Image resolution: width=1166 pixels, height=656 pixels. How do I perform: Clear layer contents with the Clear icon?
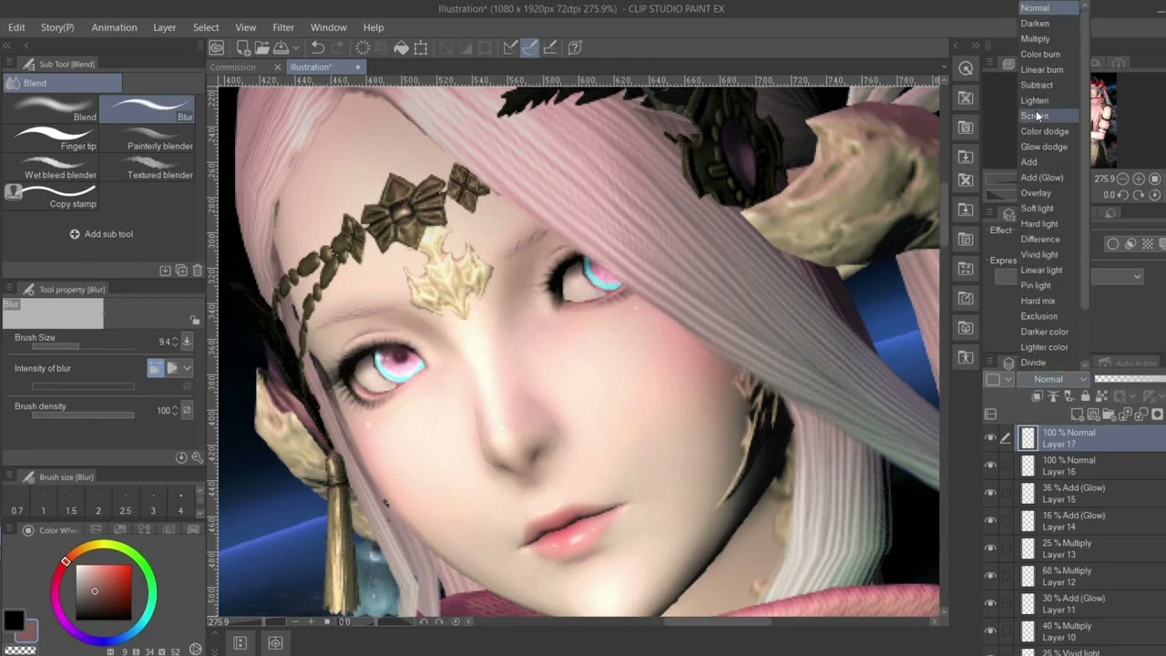(363, 47)
